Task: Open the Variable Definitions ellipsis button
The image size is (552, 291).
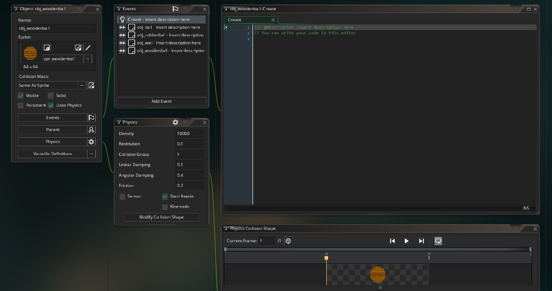Action: 91,154
